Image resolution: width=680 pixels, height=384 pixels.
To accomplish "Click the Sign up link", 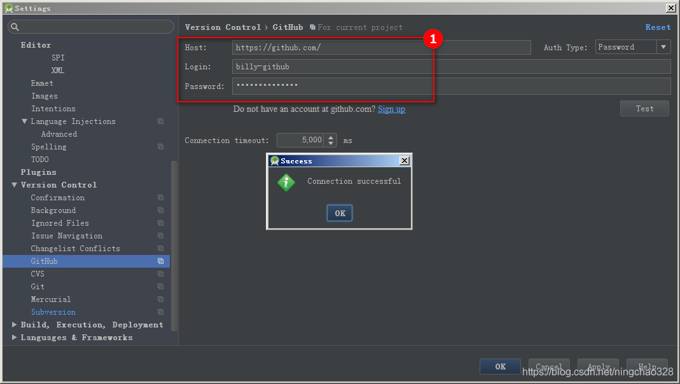I will coord(392,109).
